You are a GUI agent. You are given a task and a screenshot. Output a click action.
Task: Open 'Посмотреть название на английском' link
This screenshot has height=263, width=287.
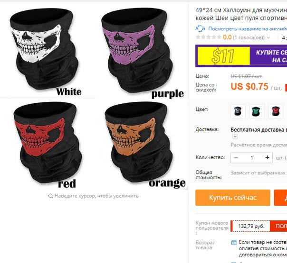point(248,29)
